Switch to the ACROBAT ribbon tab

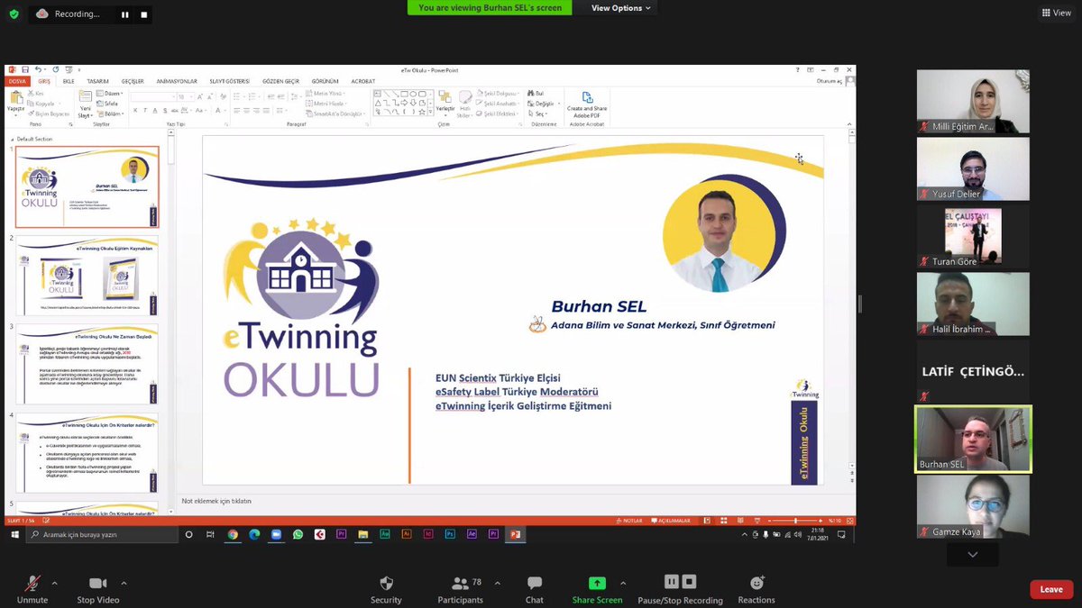[362, 81]
